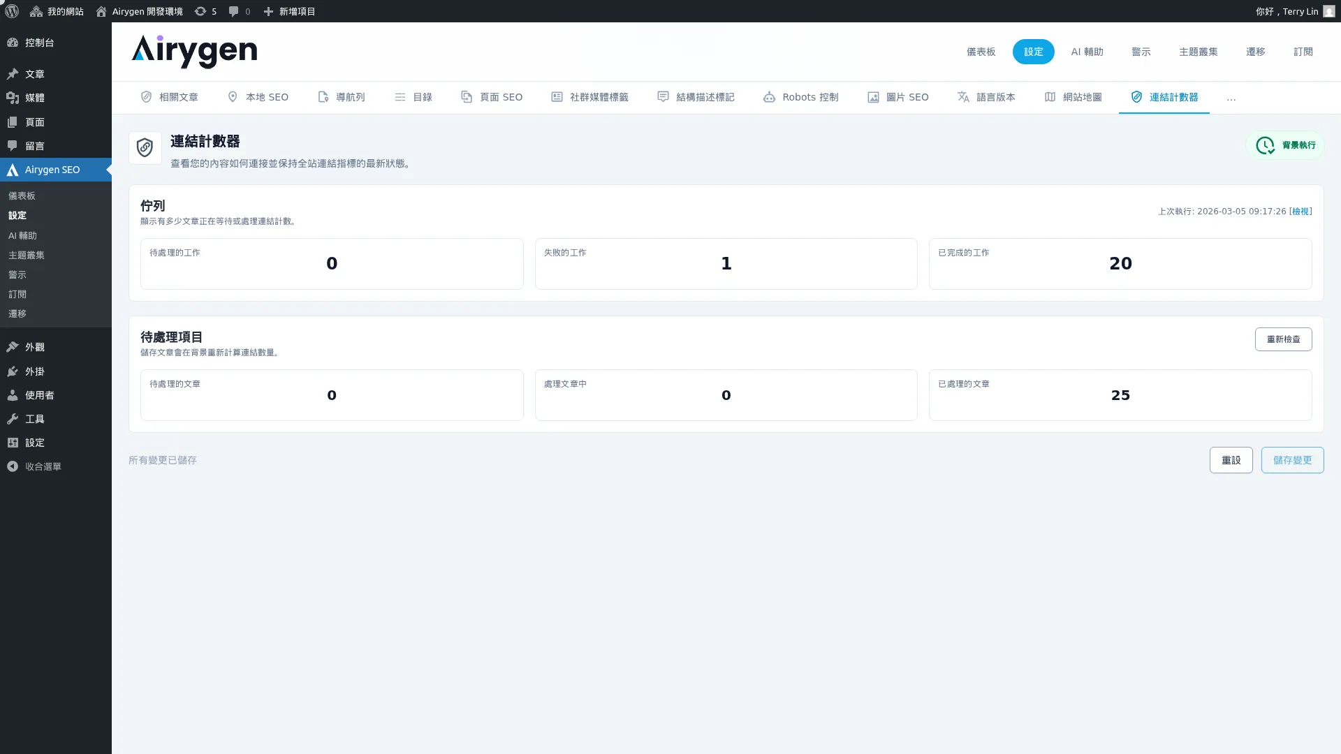Image resolution: width=1341 pixels, height=754 pixels.
Task: Open 訂閱 in the top navigation
Action: (1303, 52)
